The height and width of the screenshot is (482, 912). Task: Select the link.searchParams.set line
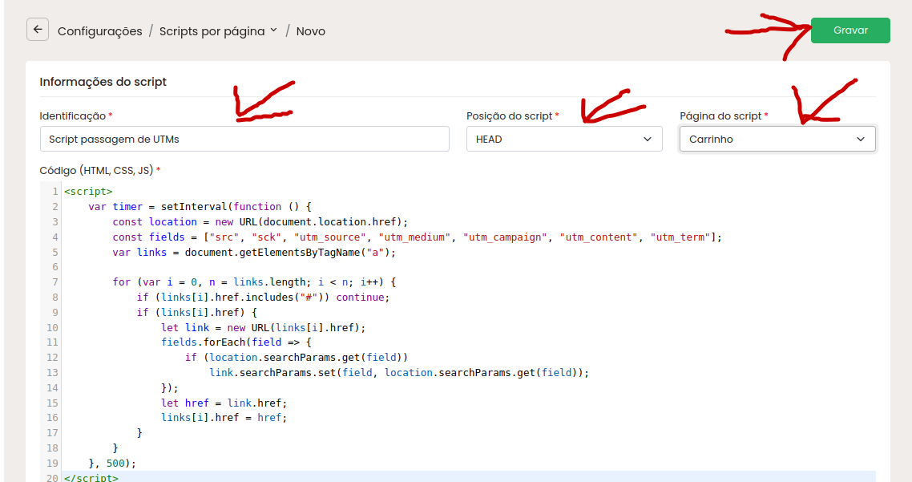pyautogui.click(x=399, y=373)
